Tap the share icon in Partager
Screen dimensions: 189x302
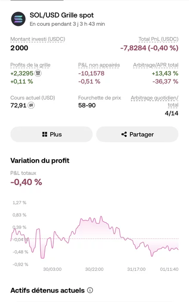pos(124,134)
